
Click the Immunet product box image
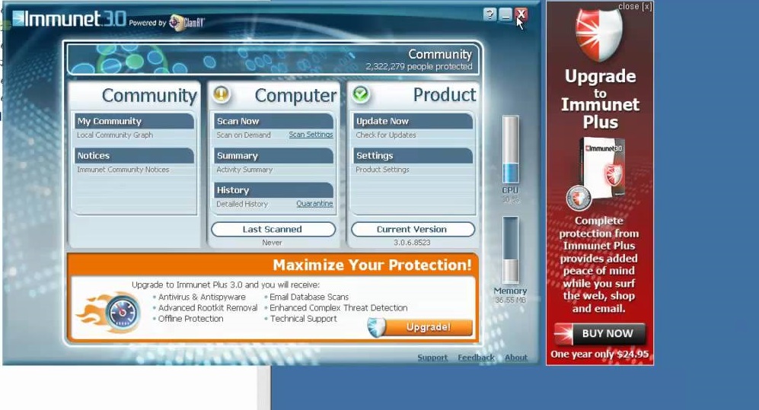pos(604,168)
